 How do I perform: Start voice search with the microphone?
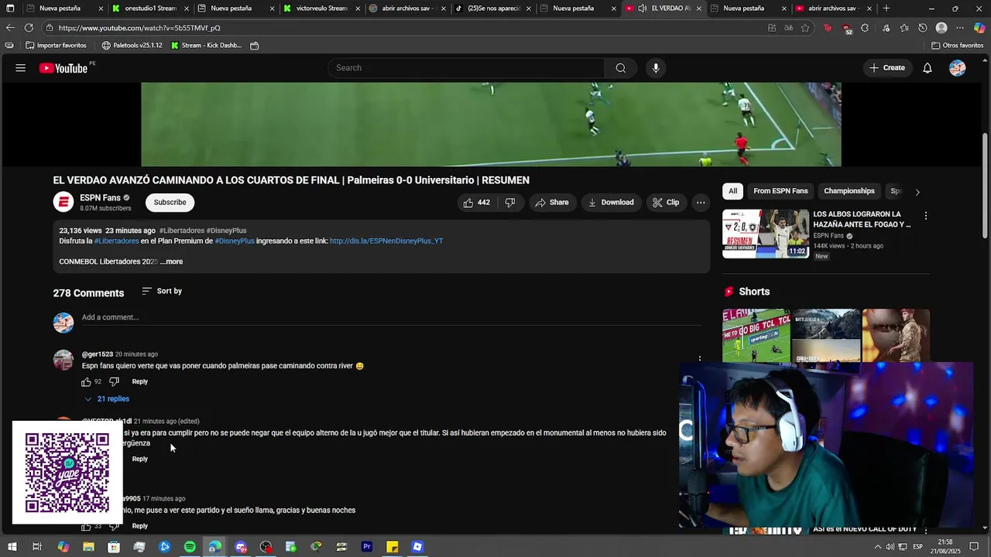click(x=656, y=68)
